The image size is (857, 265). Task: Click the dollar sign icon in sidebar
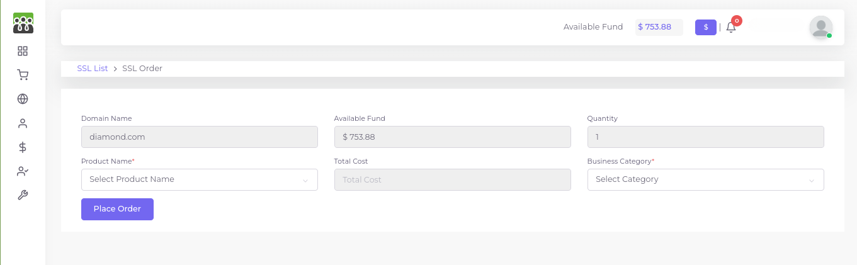pyautogui.click(x=23, y=147)
